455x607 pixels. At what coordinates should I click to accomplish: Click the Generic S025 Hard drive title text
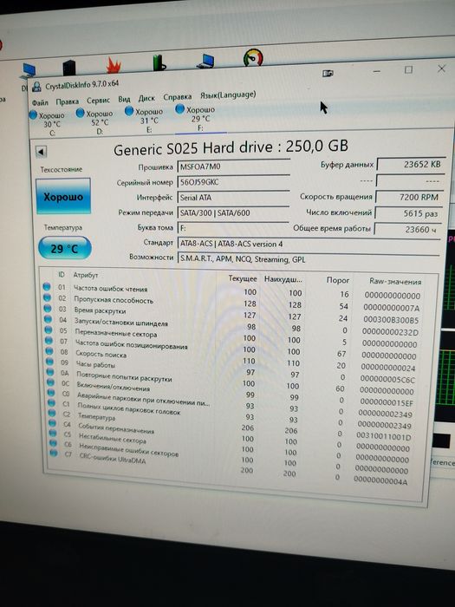pos(231,147)
